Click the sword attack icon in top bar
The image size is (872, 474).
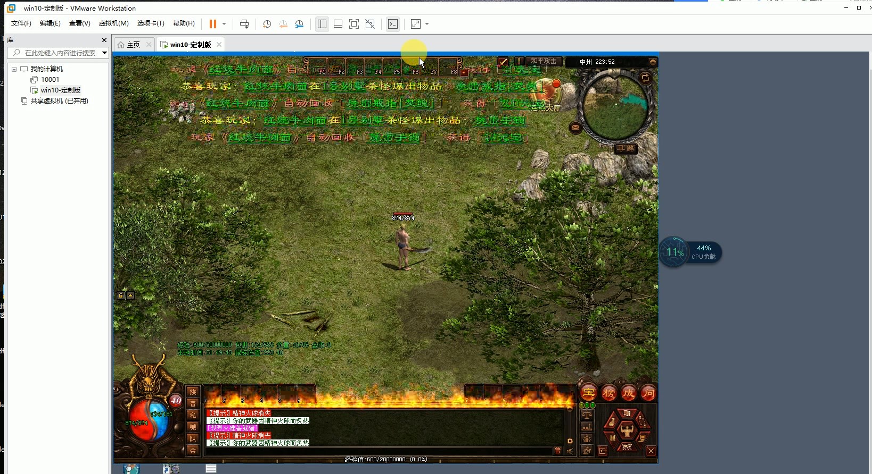(x=503, y=62)
